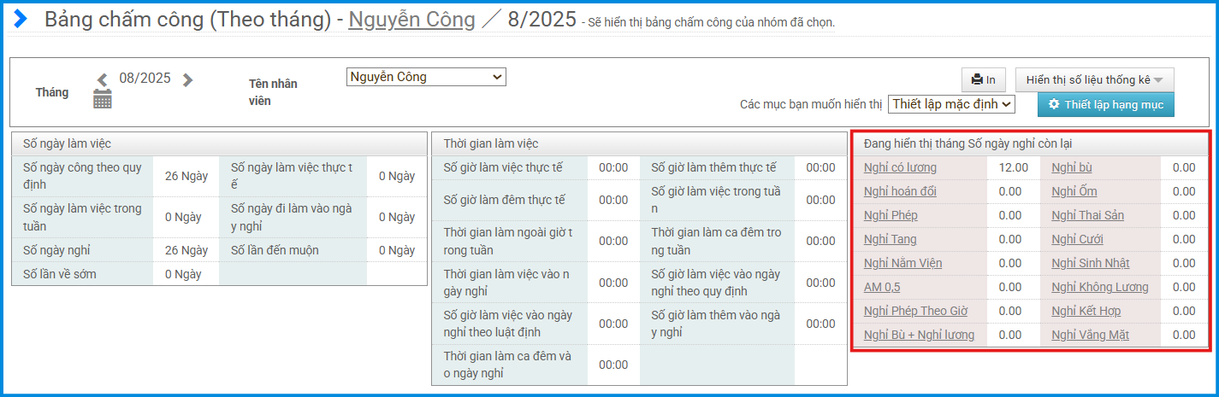Open the Nghỉ Sinh Nhật link
The width and height of the screenshot is (1219, 397).
(x=1090, y=263)
